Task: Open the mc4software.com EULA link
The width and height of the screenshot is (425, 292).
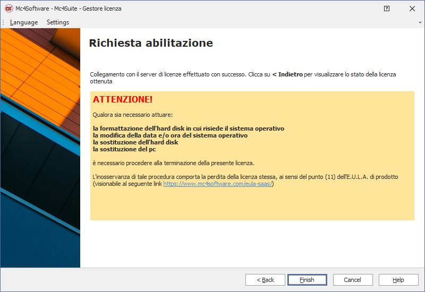Action: coord(218,184)
